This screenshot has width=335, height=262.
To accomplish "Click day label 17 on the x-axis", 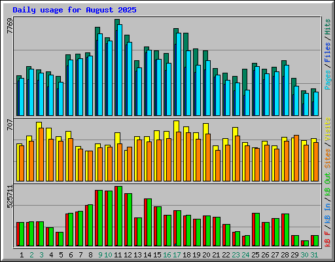I will [x=177, y=255].
